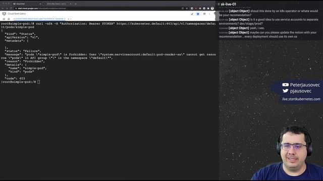
Task: Click the YouTube icon beside PeterJausovec
Action: coord(285,85)
